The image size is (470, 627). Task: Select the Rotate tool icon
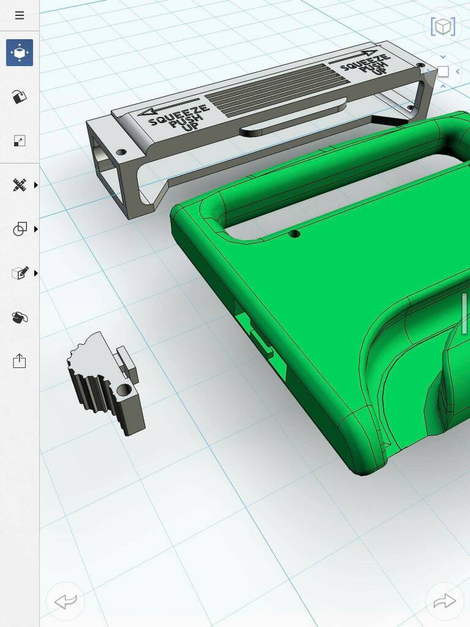19,97
